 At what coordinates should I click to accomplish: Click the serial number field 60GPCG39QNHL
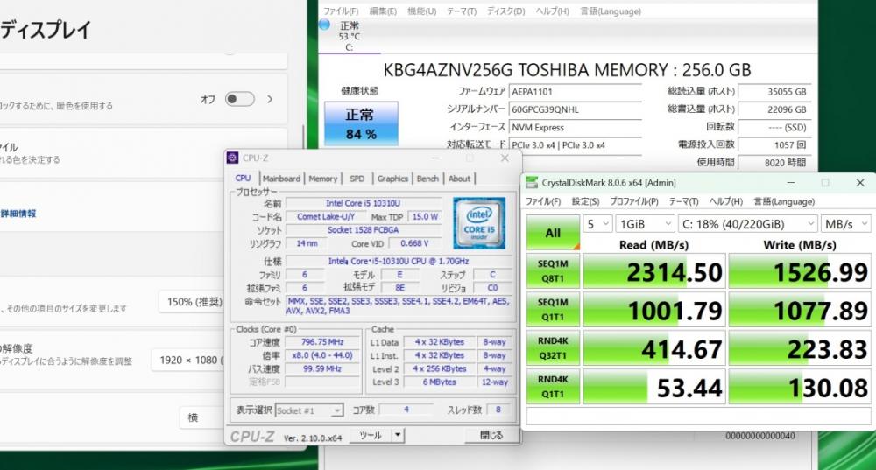575,109
